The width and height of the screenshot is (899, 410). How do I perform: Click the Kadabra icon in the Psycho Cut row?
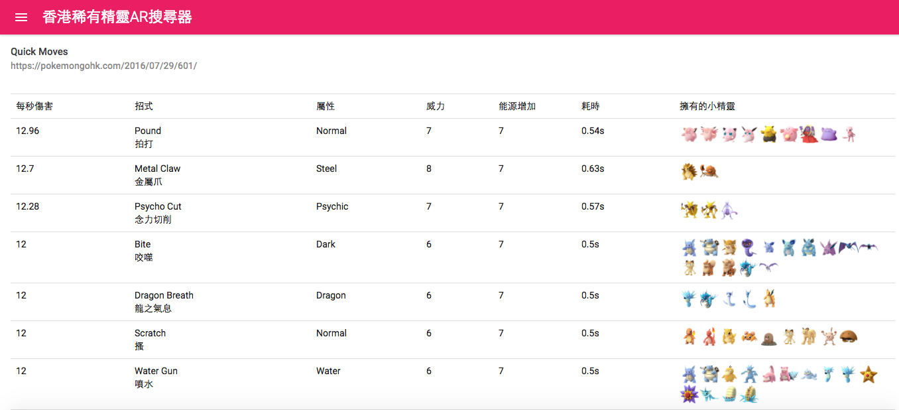click(x=689, y=210)
